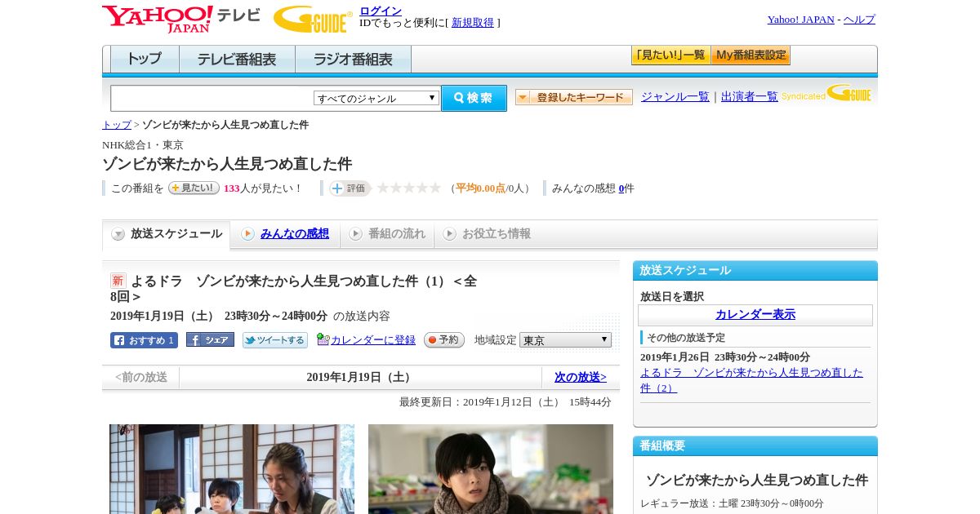Click the 133人が見たい! count text

[x=263, y=188]
